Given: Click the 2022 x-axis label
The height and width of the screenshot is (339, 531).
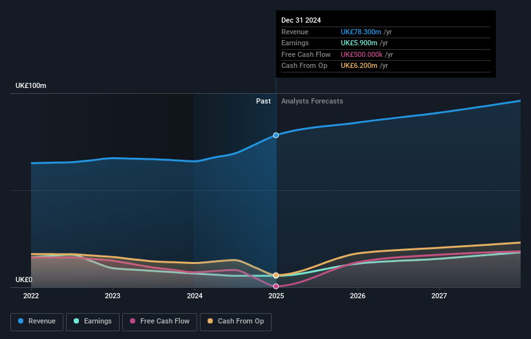Looking at the screenshot, I should tap(31, 296).
